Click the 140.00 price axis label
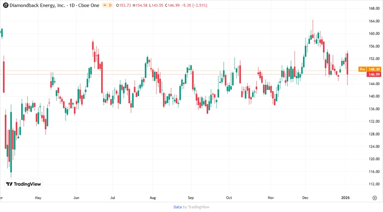Viewport: 383px width, 212px height. [374, 96]
